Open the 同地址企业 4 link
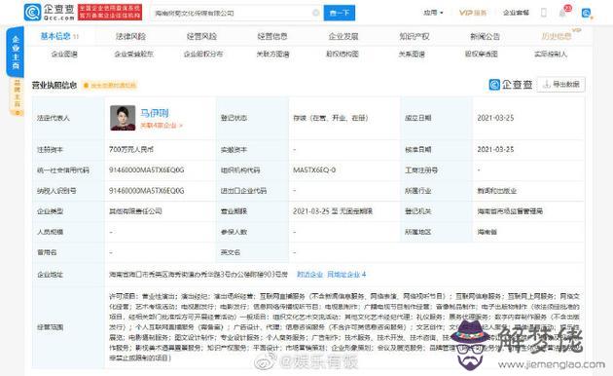Screen dimensions: 613x376 click(346, 275)
